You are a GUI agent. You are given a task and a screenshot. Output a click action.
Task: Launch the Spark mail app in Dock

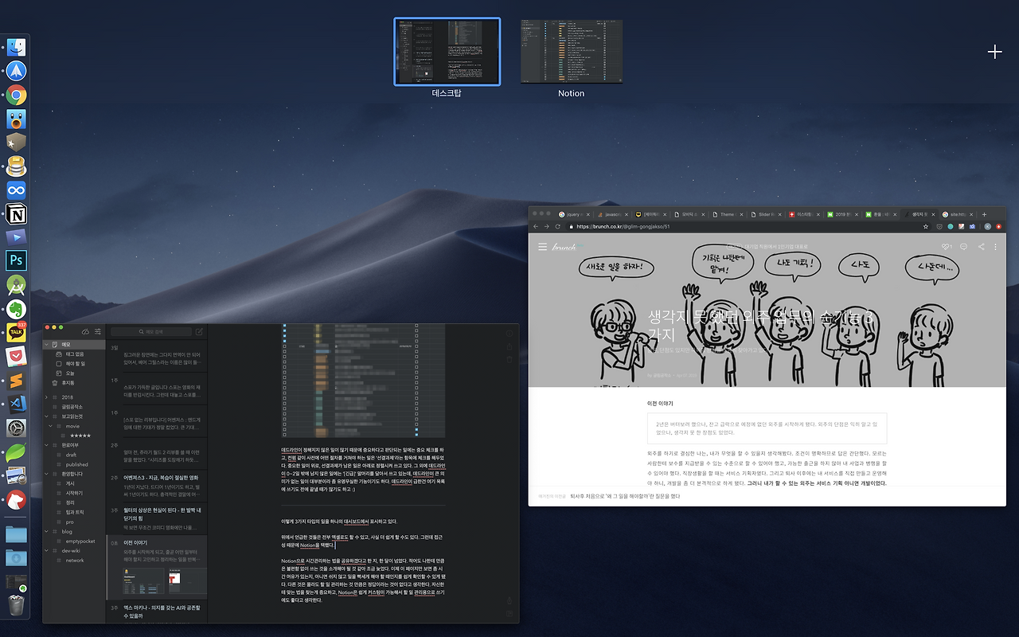16,72
